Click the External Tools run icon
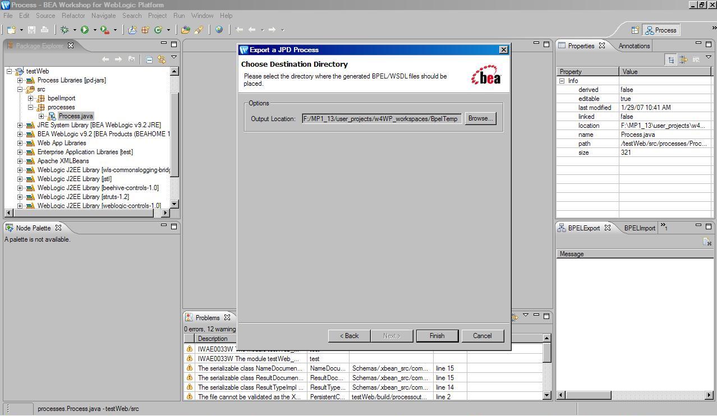 pyautogui.click(x=105, y=30)
